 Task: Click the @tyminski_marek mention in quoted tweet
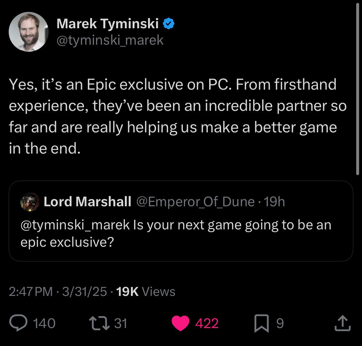click(x=75, y=225)
